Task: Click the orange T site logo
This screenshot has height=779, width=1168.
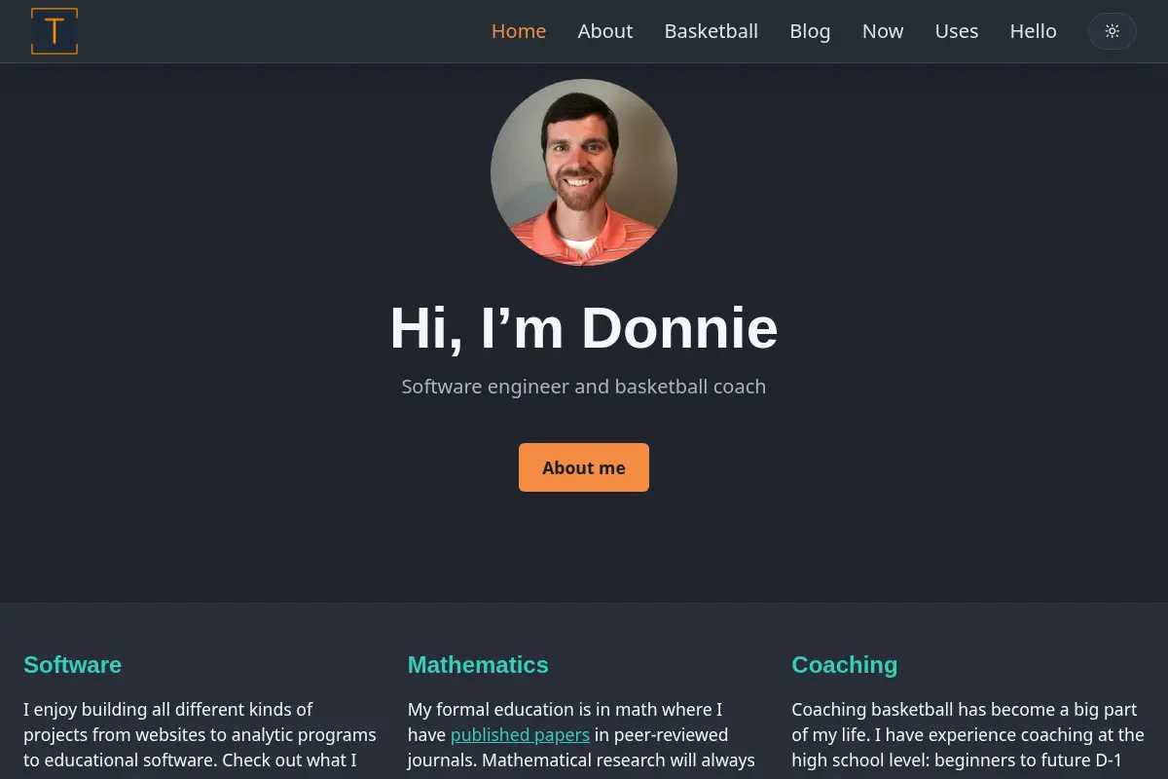Action: point(55,31)
